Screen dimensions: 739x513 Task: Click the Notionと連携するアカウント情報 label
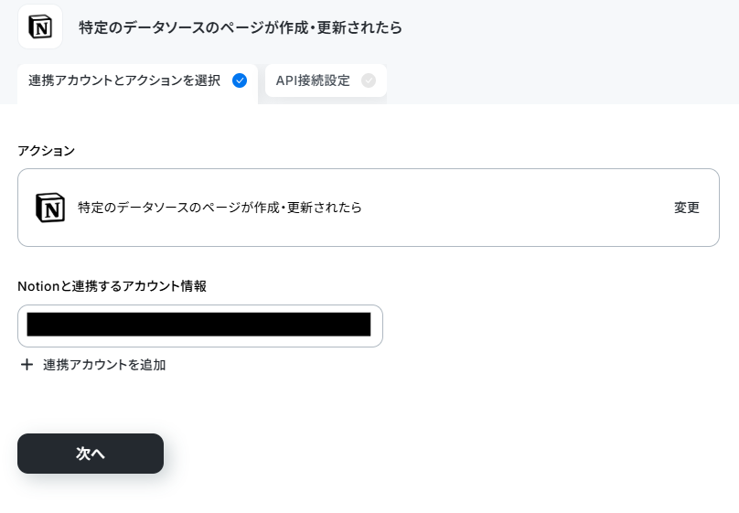[x=112, y=286]
